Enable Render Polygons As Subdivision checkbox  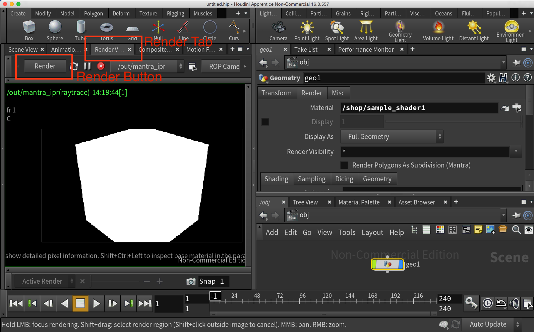click(x=344, y=165)
